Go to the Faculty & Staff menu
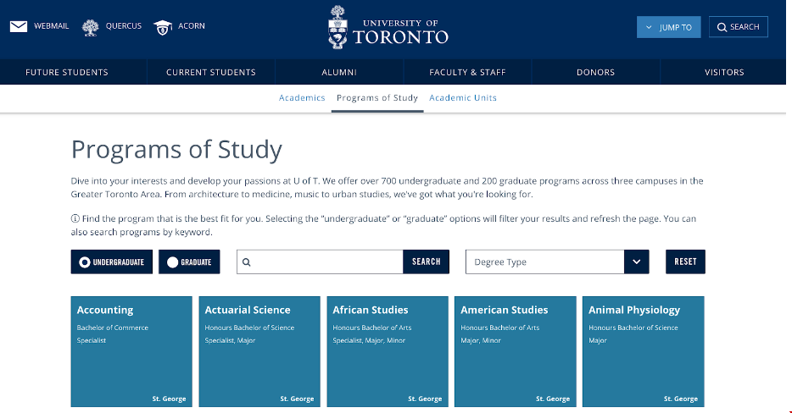792x413 pixels. click(467, 72)
